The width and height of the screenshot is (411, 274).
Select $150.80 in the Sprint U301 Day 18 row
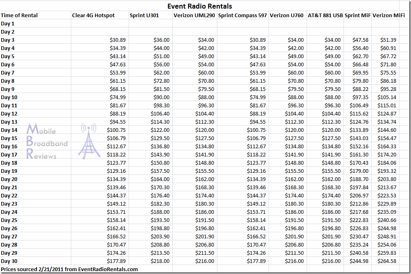(x=160, y=163)
